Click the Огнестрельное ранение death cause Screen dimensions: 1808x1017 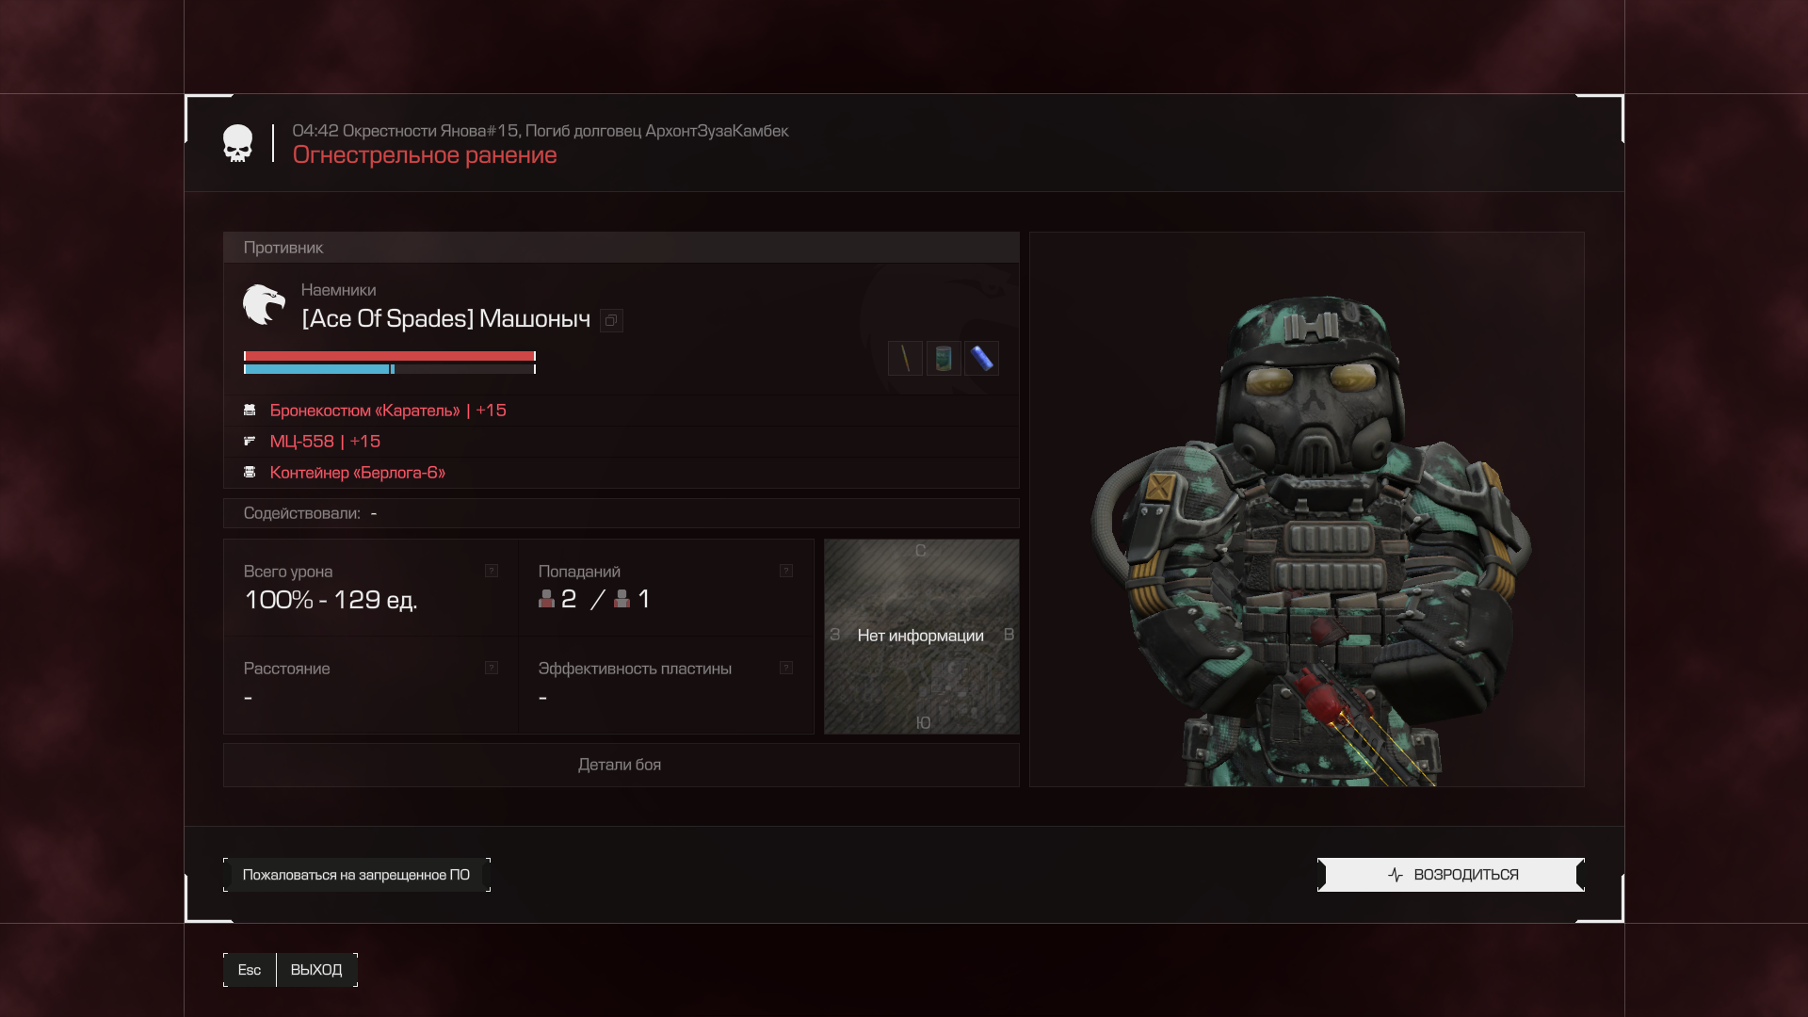click(x=425, y=155)
